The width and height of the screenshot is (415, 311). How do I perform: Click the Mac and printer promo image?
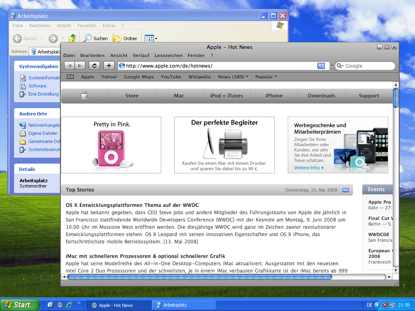pyautogui.click(x=226, y=143)
